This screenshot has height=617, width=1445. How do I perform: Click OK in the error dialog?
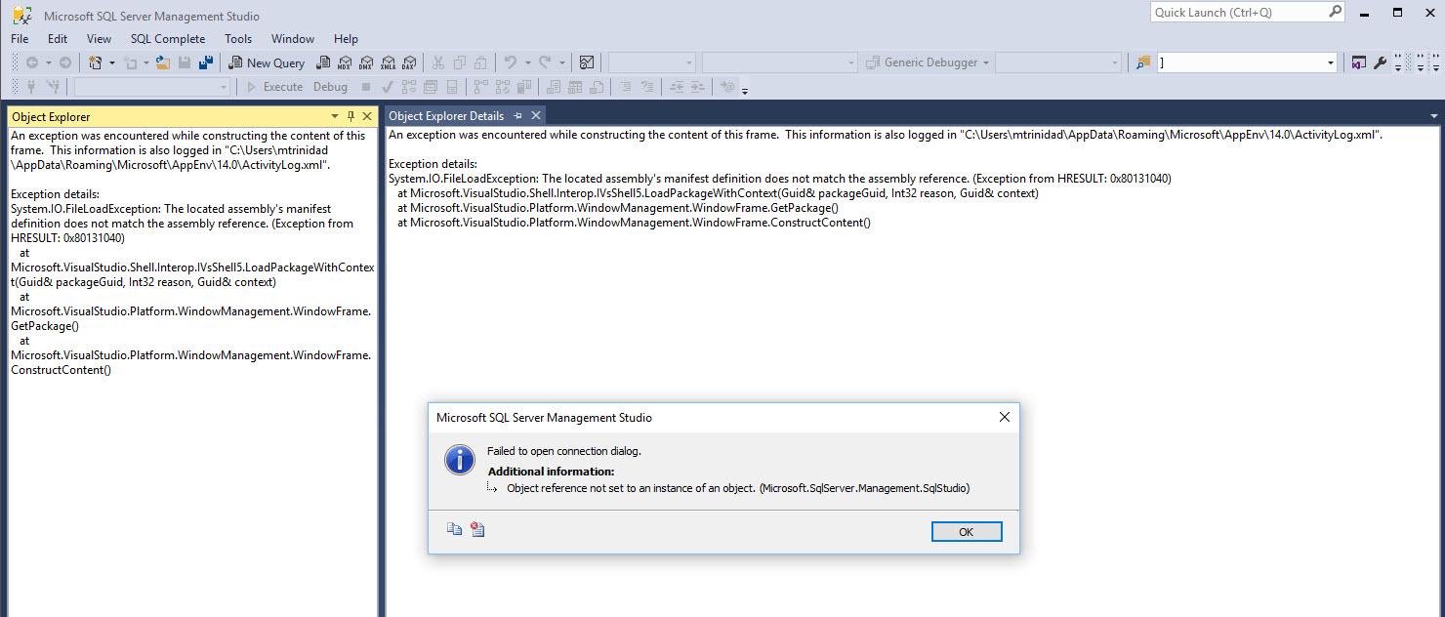click(x=967, y=532)
